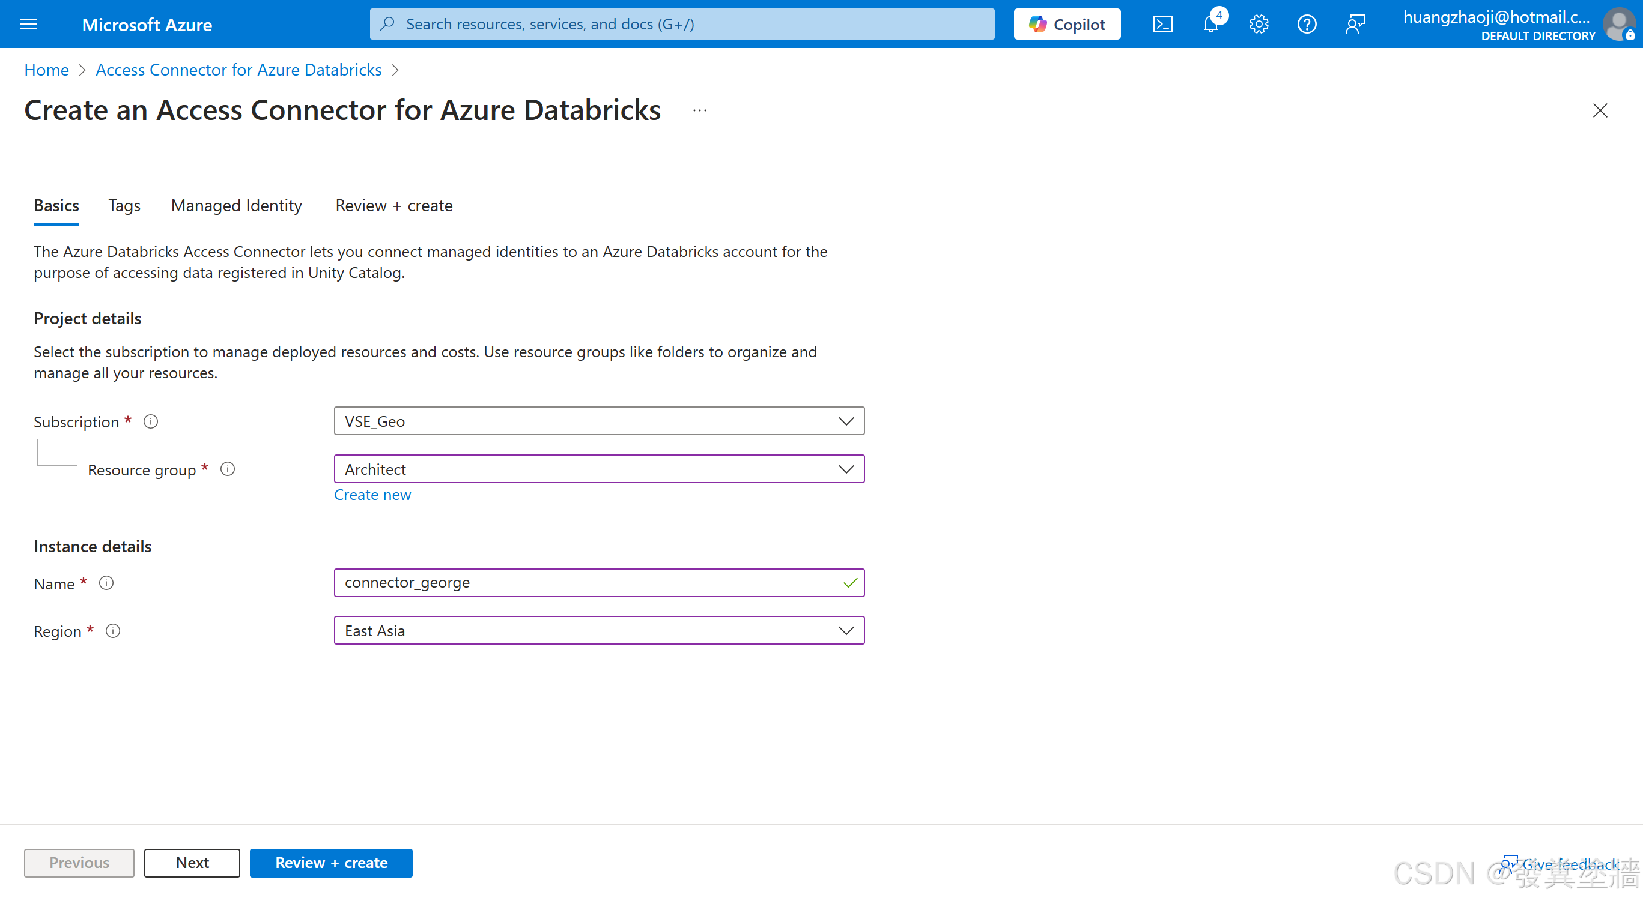The width and height of the screenshot is (1643, 901).
Task: Launch Cloud Shell from the top bar
Action: click(x=1163, y=24)
